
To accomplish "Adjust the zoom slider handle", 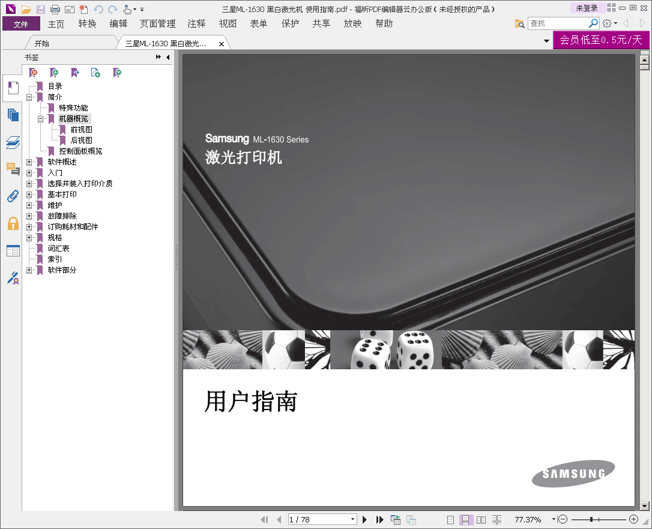I will [x=591, y=519].
